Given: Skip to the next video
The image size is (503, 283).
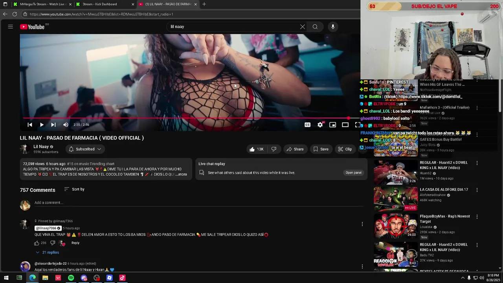Looking at the screenshot, I should pos(53,125).
